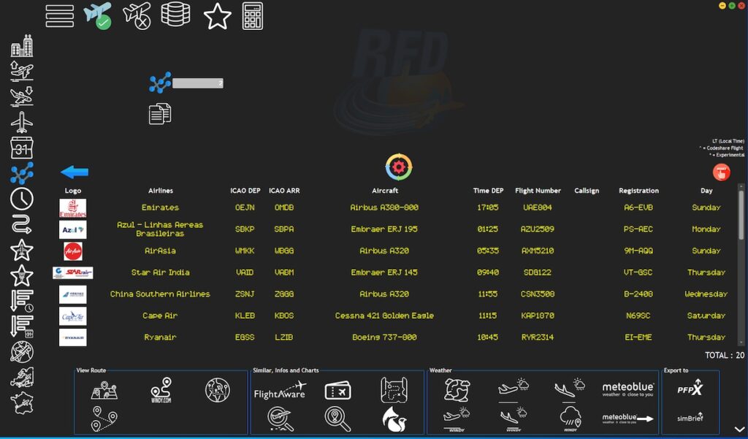Select the aircraft silhouette sidebar icon
The height and width of the screenshot is (439, 748).
(22, 122)
